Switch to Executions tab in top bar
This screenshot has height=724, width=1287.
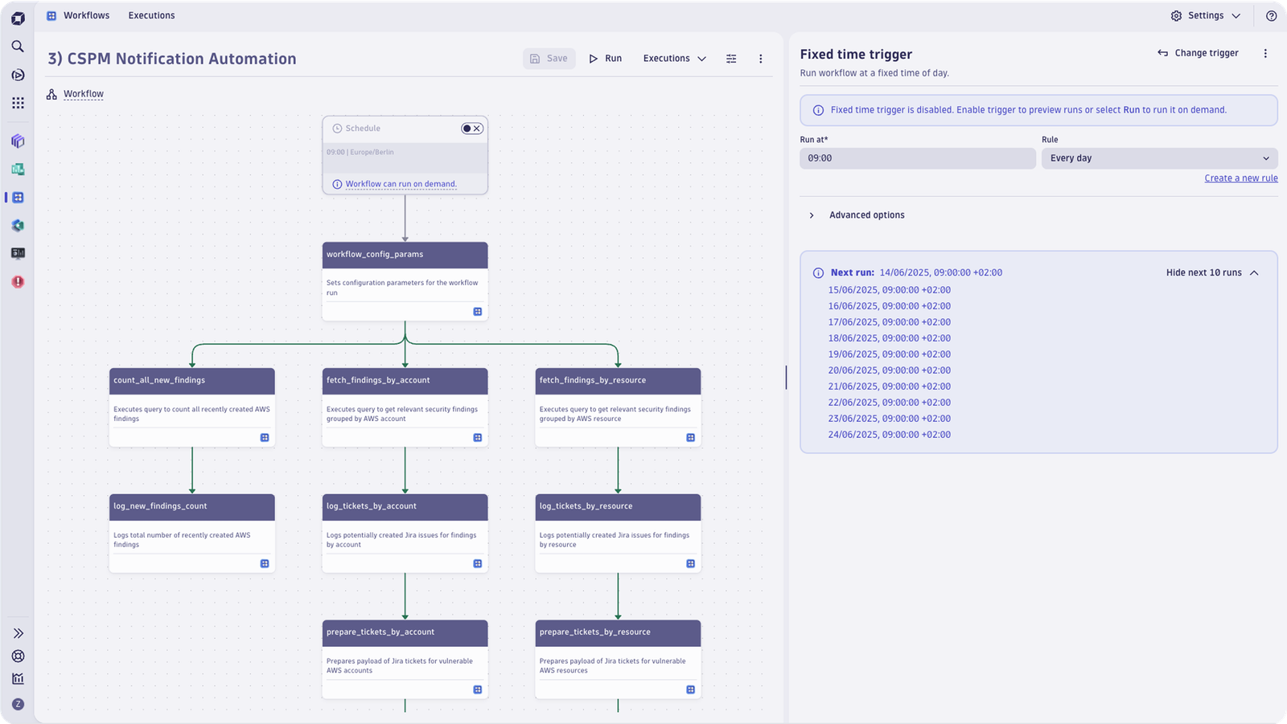tap(151, 15)
